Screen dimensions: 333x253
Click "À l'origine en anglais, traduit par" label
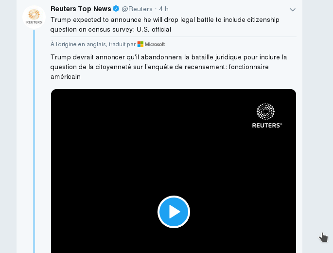pyautogui.click(x=93, y=44)
